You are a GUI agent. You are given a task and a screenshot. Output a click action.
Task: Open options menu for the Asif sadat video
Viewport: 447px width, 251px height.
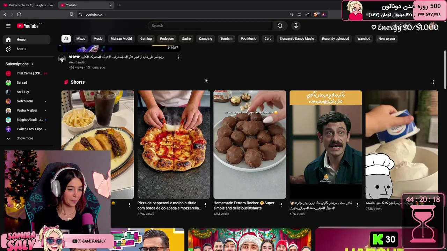(178, 57)
